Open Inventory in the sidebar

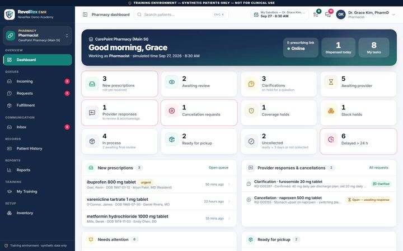[38, 213]
